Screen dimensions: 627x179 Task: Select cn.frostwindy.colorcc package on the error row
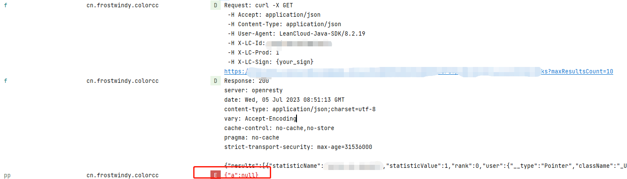[x=122, y=175]
